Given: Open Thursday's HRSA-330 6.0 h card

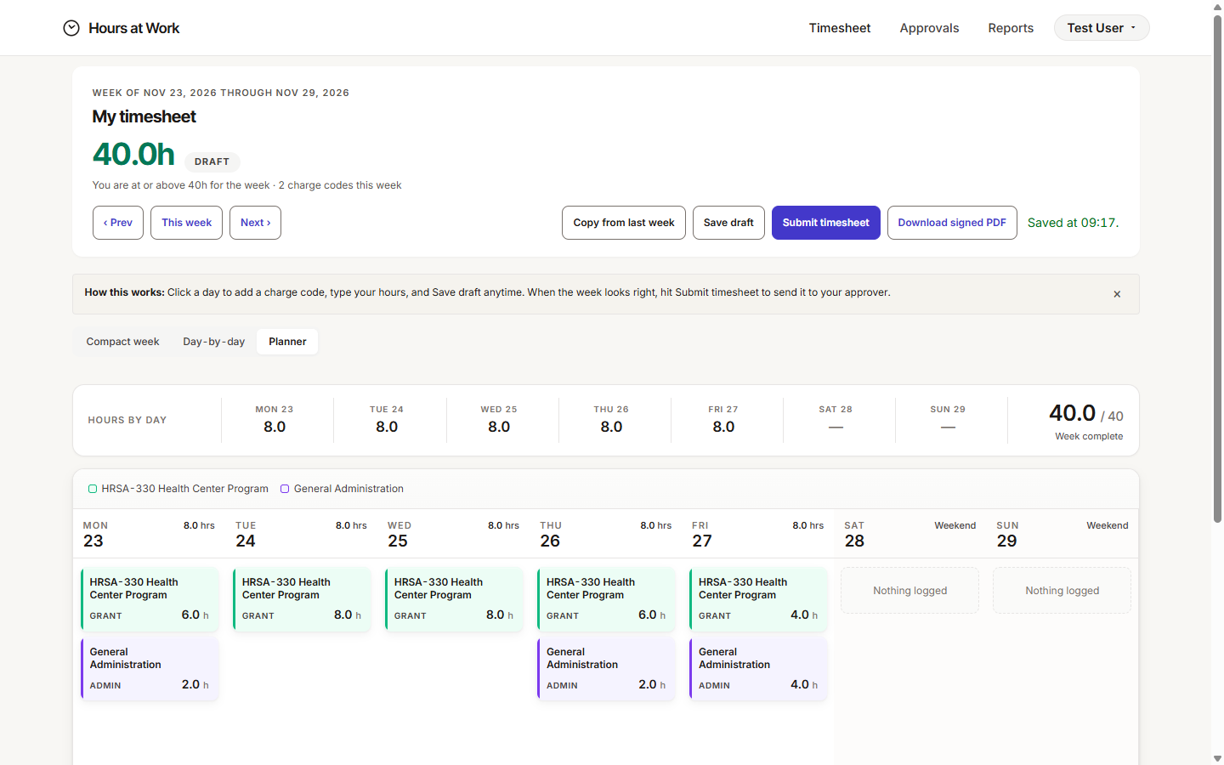Looking at the screenshot, I should click(606, 599).
